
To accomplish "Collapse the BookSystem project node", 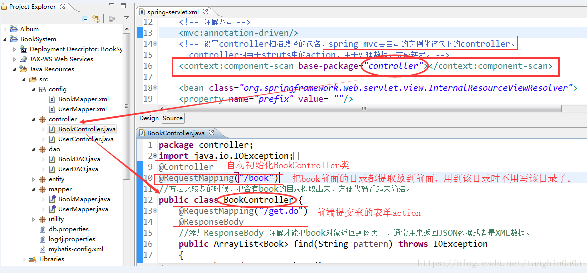I will point(5,39).
